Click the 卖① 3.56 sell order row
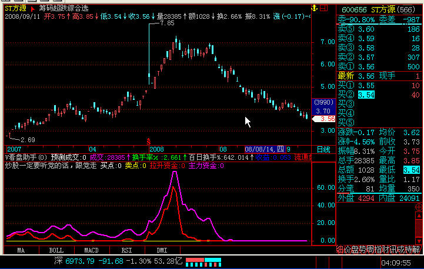 379,67
